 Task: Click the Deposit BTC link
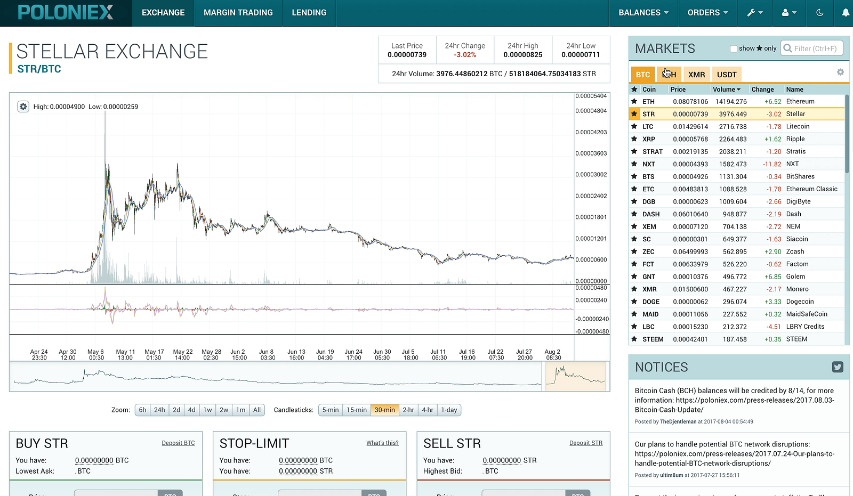178,443
